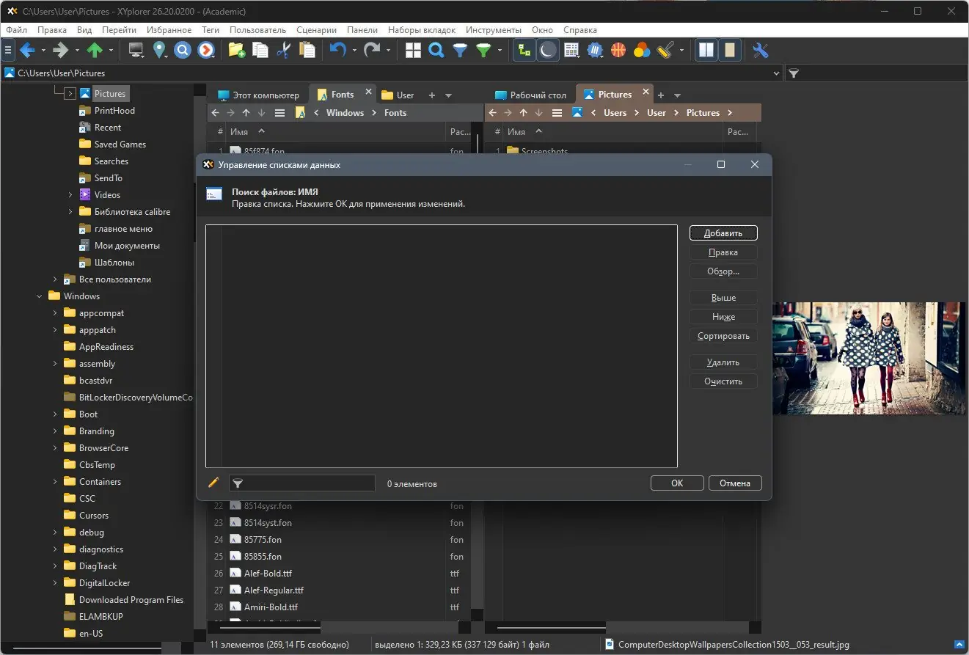This screenshot has width=969, height=655.
Task: Open Find Files with the magnifier icon
Action: [436, 50]
